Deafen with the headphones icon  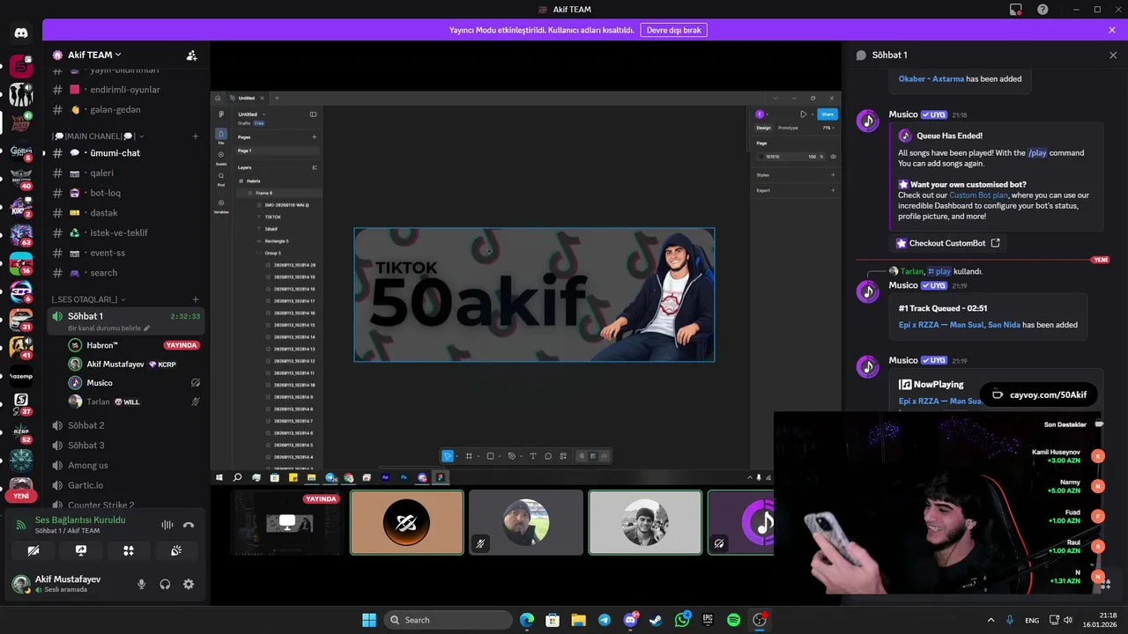(165, 584)
